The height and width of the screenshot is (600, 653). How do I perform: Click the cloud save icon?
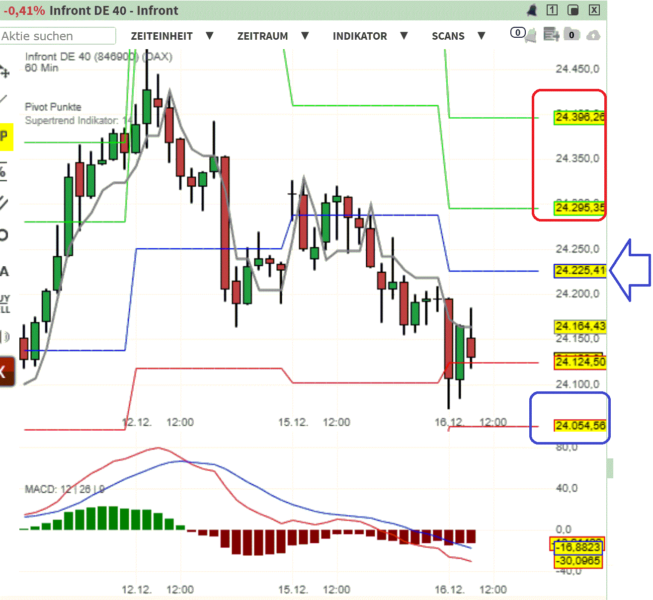[x=593, y=35]
